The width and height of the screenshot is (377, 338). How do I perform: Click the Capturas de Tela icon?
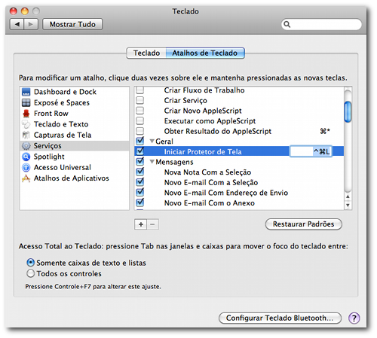[26, 135]
